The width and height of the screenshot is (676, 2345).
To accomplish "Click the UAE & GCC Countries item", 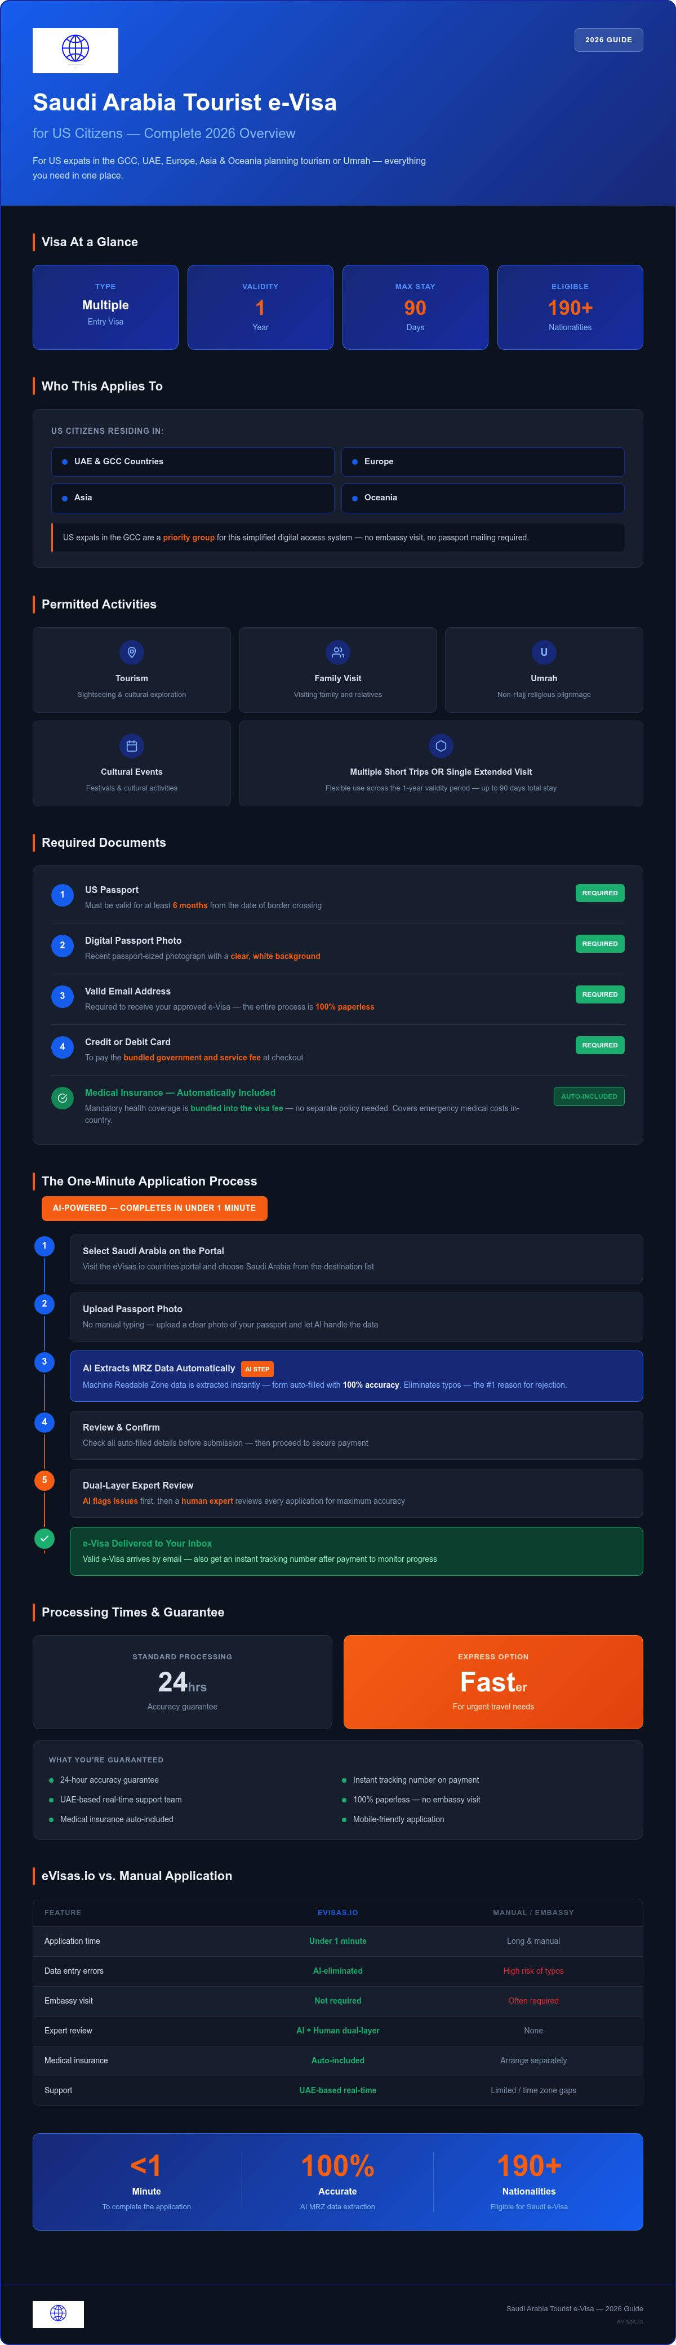I will (x=193, y=461).
